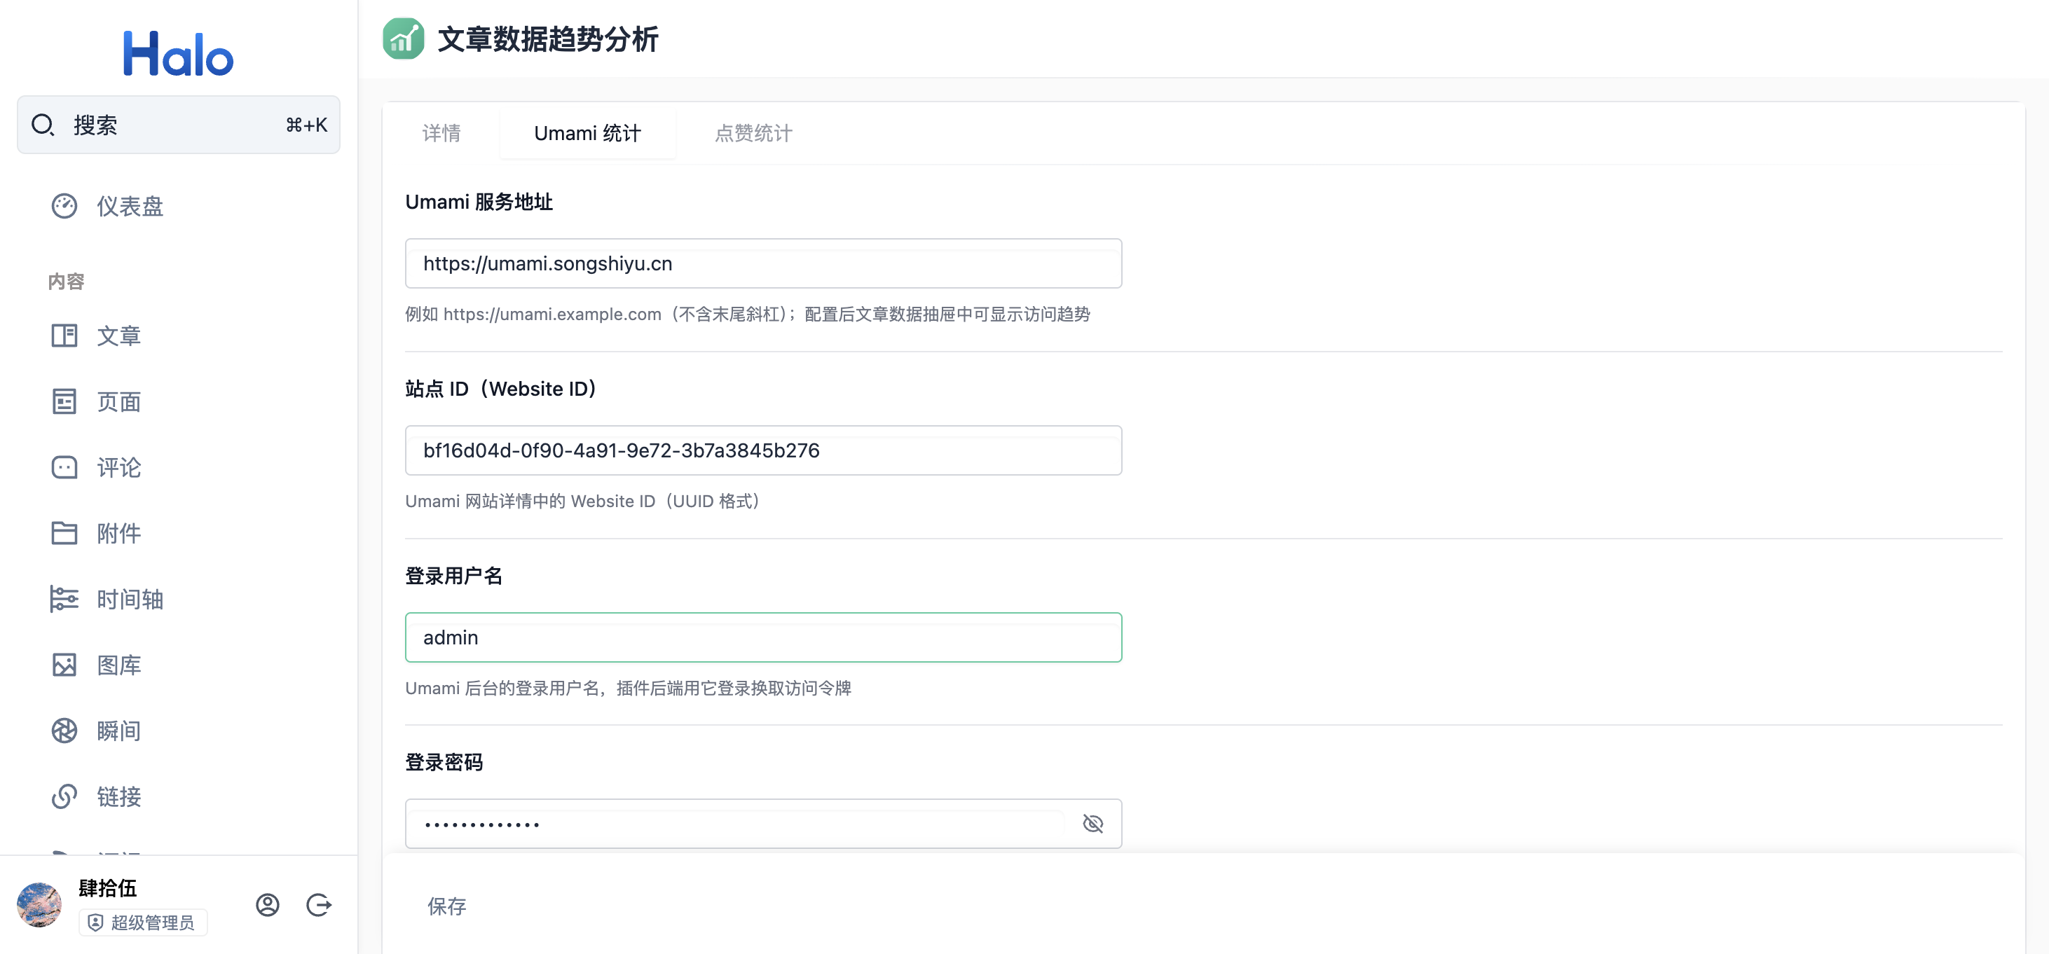This screenshot has width=2049, height=954.
Task: Click the 文章 book icon
Action: [x=64, y=336]
